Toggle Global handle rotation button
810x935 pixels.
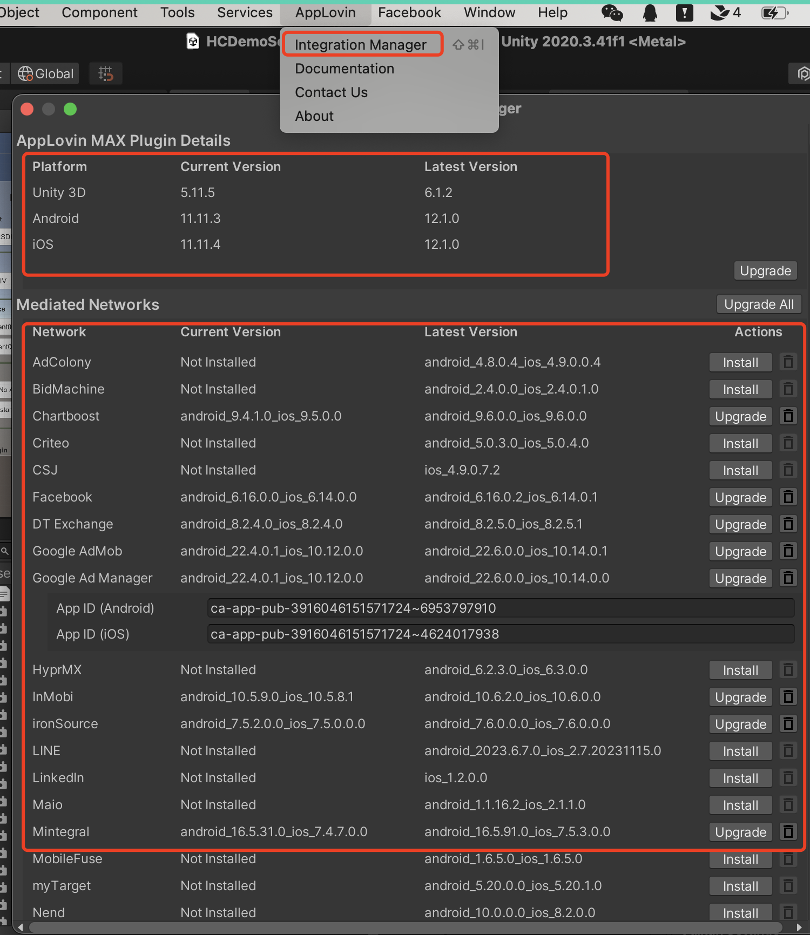click(x=45, y=73)
